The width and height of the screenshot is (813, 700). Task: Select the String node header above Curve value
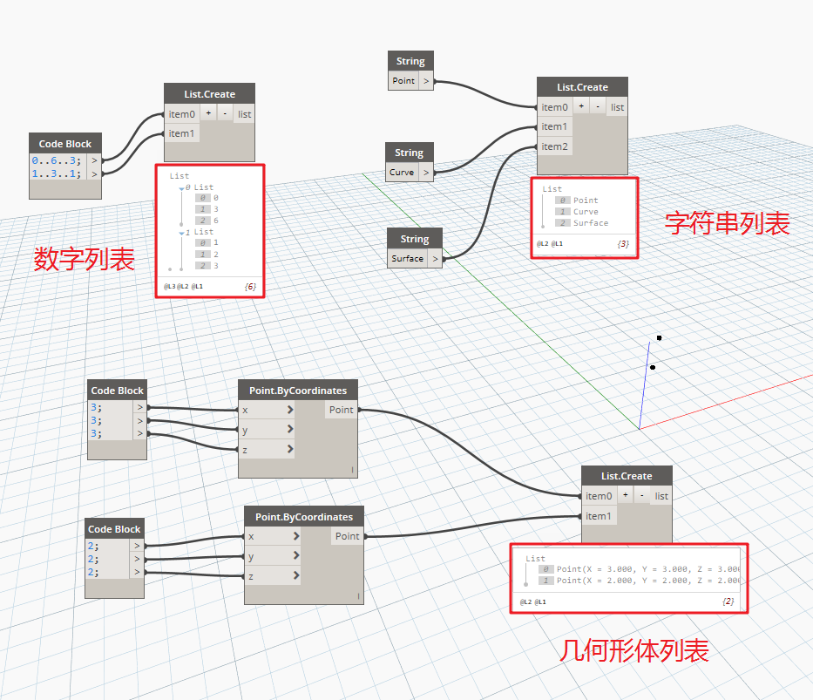click(409, 153)
